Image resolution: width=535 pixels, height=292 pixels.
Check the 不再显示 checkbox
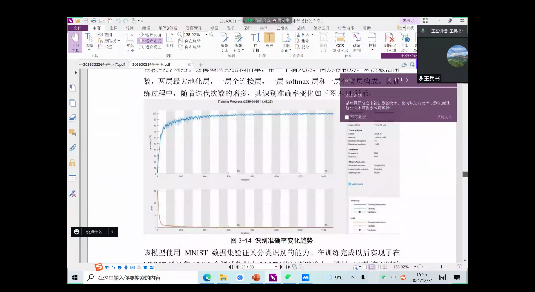(347, 117)
